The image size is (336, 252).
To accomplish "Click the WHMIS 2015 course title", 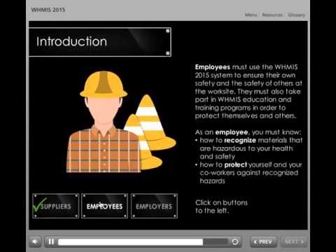I will tap(48, 10).
